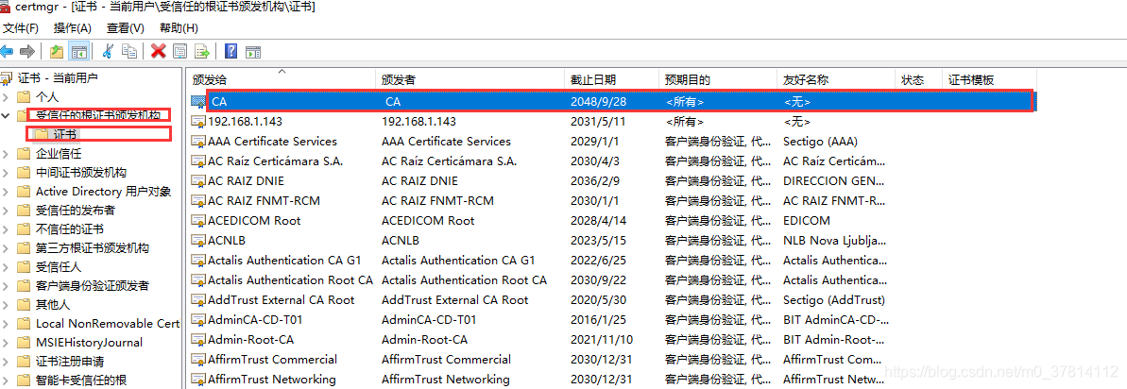This screenshot has height=389, width=1127.
Task: Click the Export List toolbar icon
Action: coord(202,51)
